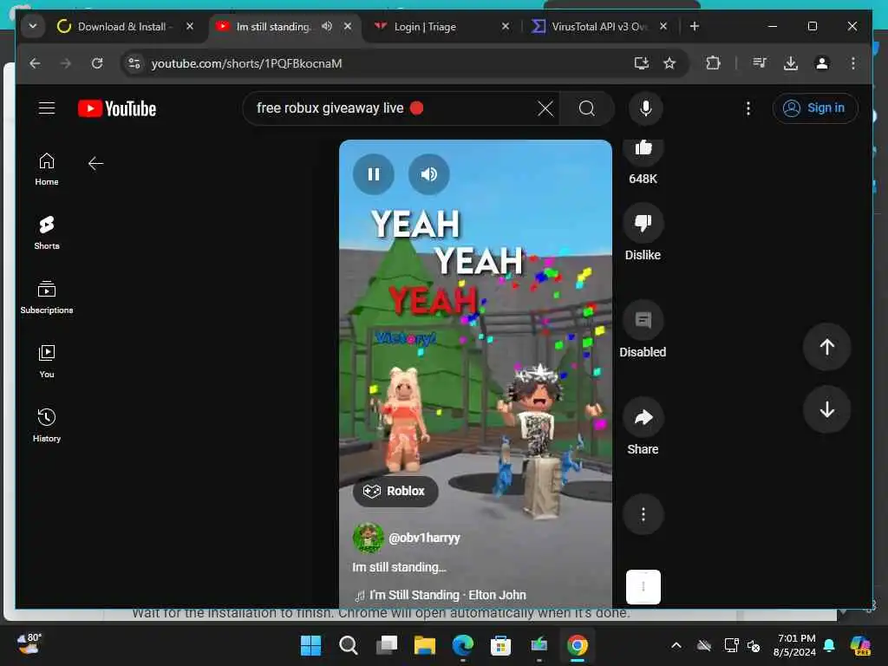The height and width of the screenshot is (666, 888).
Task: Open Windows taskbar search
Action: 349,645
